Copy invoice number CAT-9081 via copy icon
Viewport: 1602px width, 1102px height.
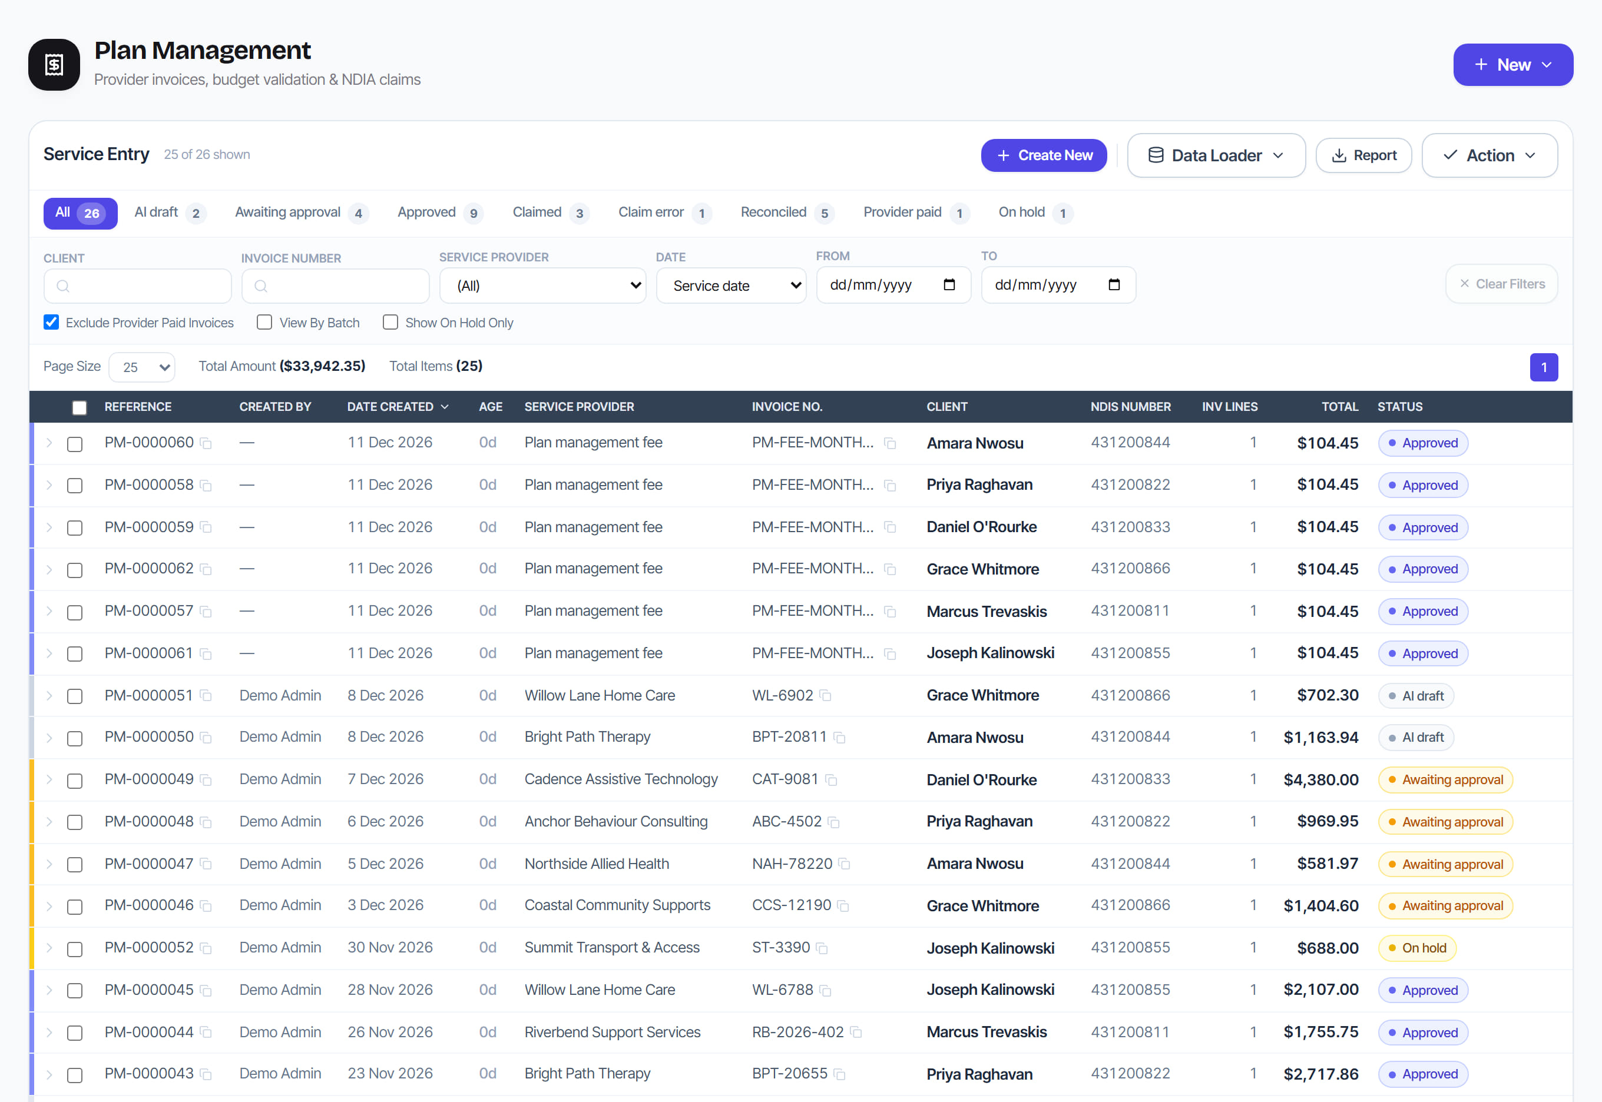click(831, 779)
